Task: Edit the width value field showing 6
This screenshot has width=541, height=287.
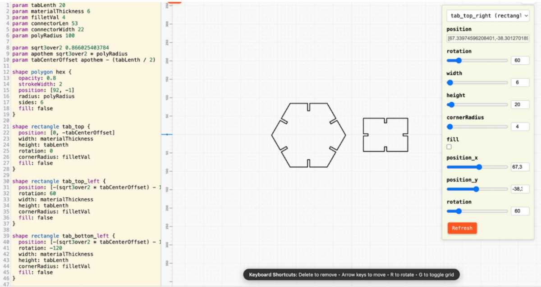Action: [520, 82]
